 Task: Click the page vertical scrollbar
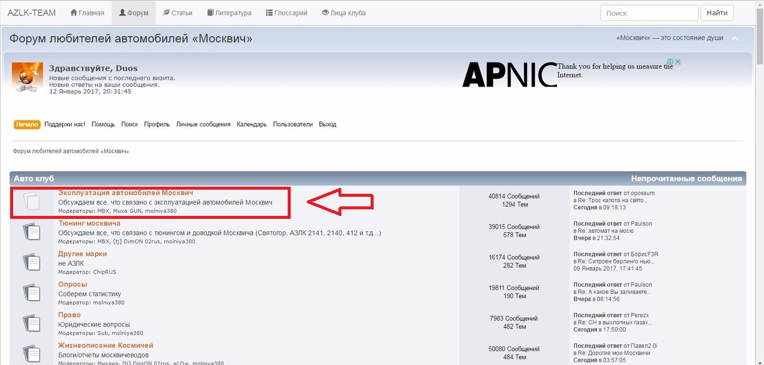[x=759, y=182]
